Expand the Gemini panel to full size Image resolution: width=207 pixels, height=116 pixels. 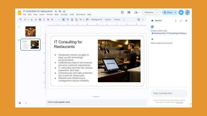tap(181, 21)
